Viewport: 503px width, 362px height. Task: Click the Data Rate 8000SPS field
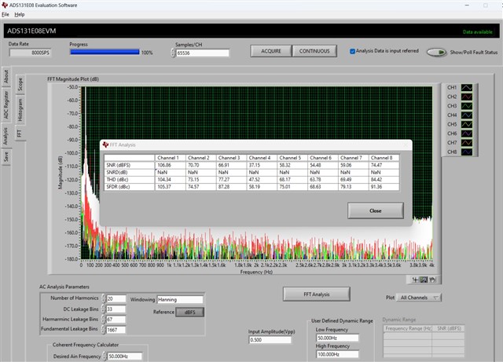30,53
